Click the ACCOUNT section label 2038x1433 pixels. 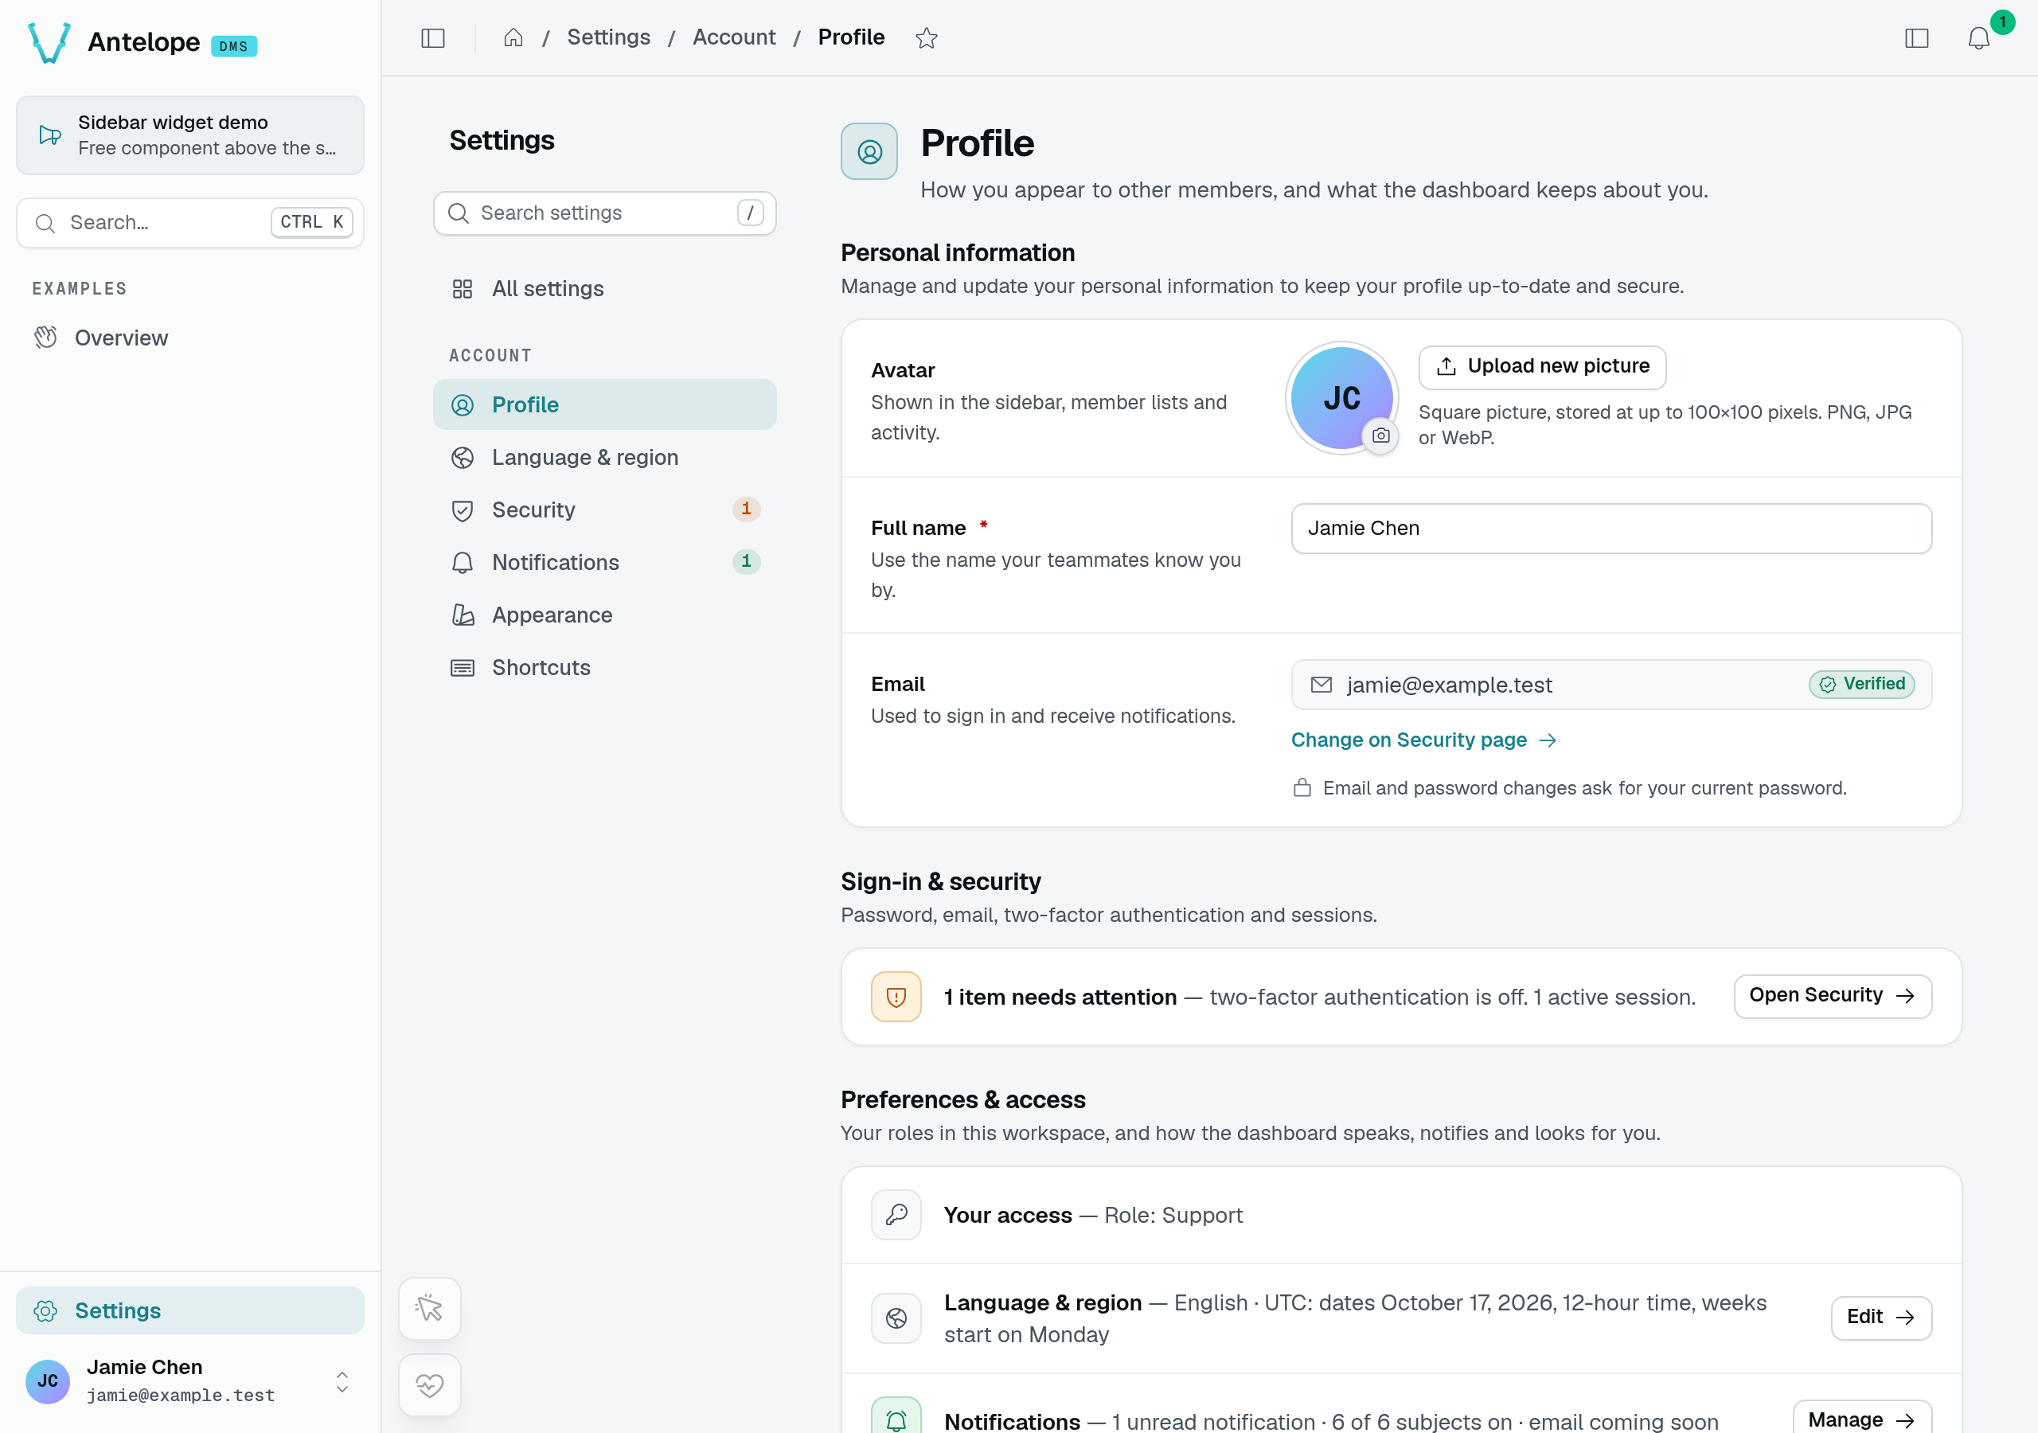click(x=490, y=355)
